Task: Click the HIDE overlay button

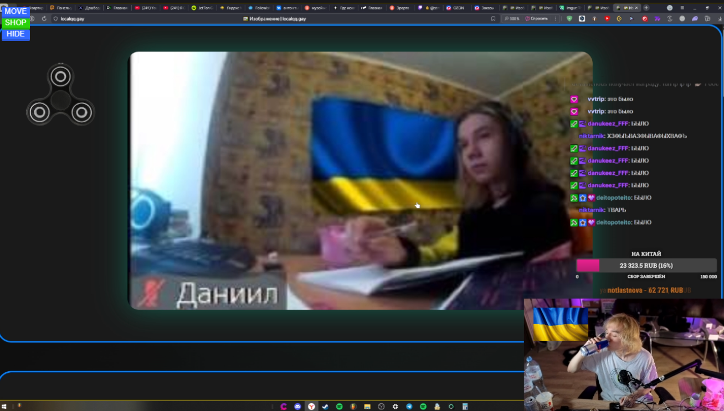Action: [x=16, y=34]
